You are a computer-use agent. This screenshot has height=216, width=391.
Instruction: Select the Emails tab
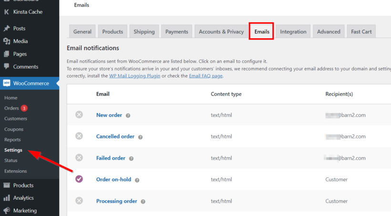coord(262,31)
